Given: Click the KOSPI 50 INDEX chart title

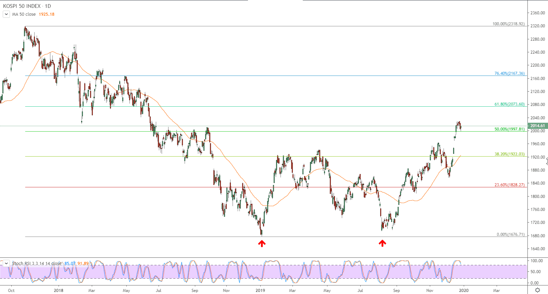Looking at the screenshot, I should pos(27,6).
